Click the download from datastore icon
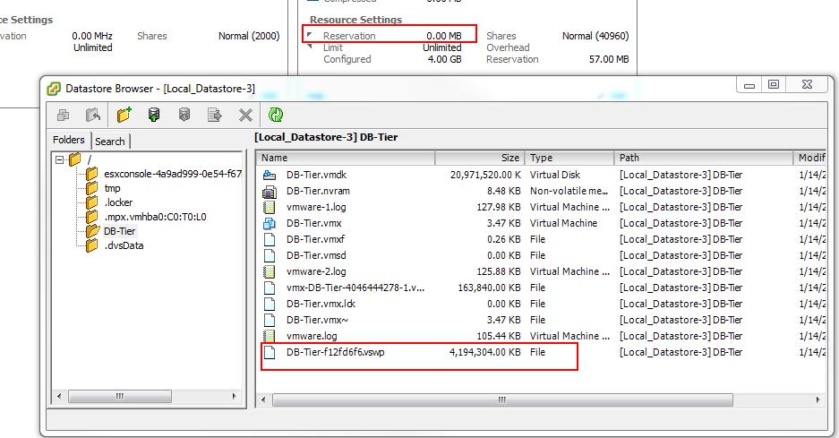Screen dimensions: 839x438 coord(184,114)
